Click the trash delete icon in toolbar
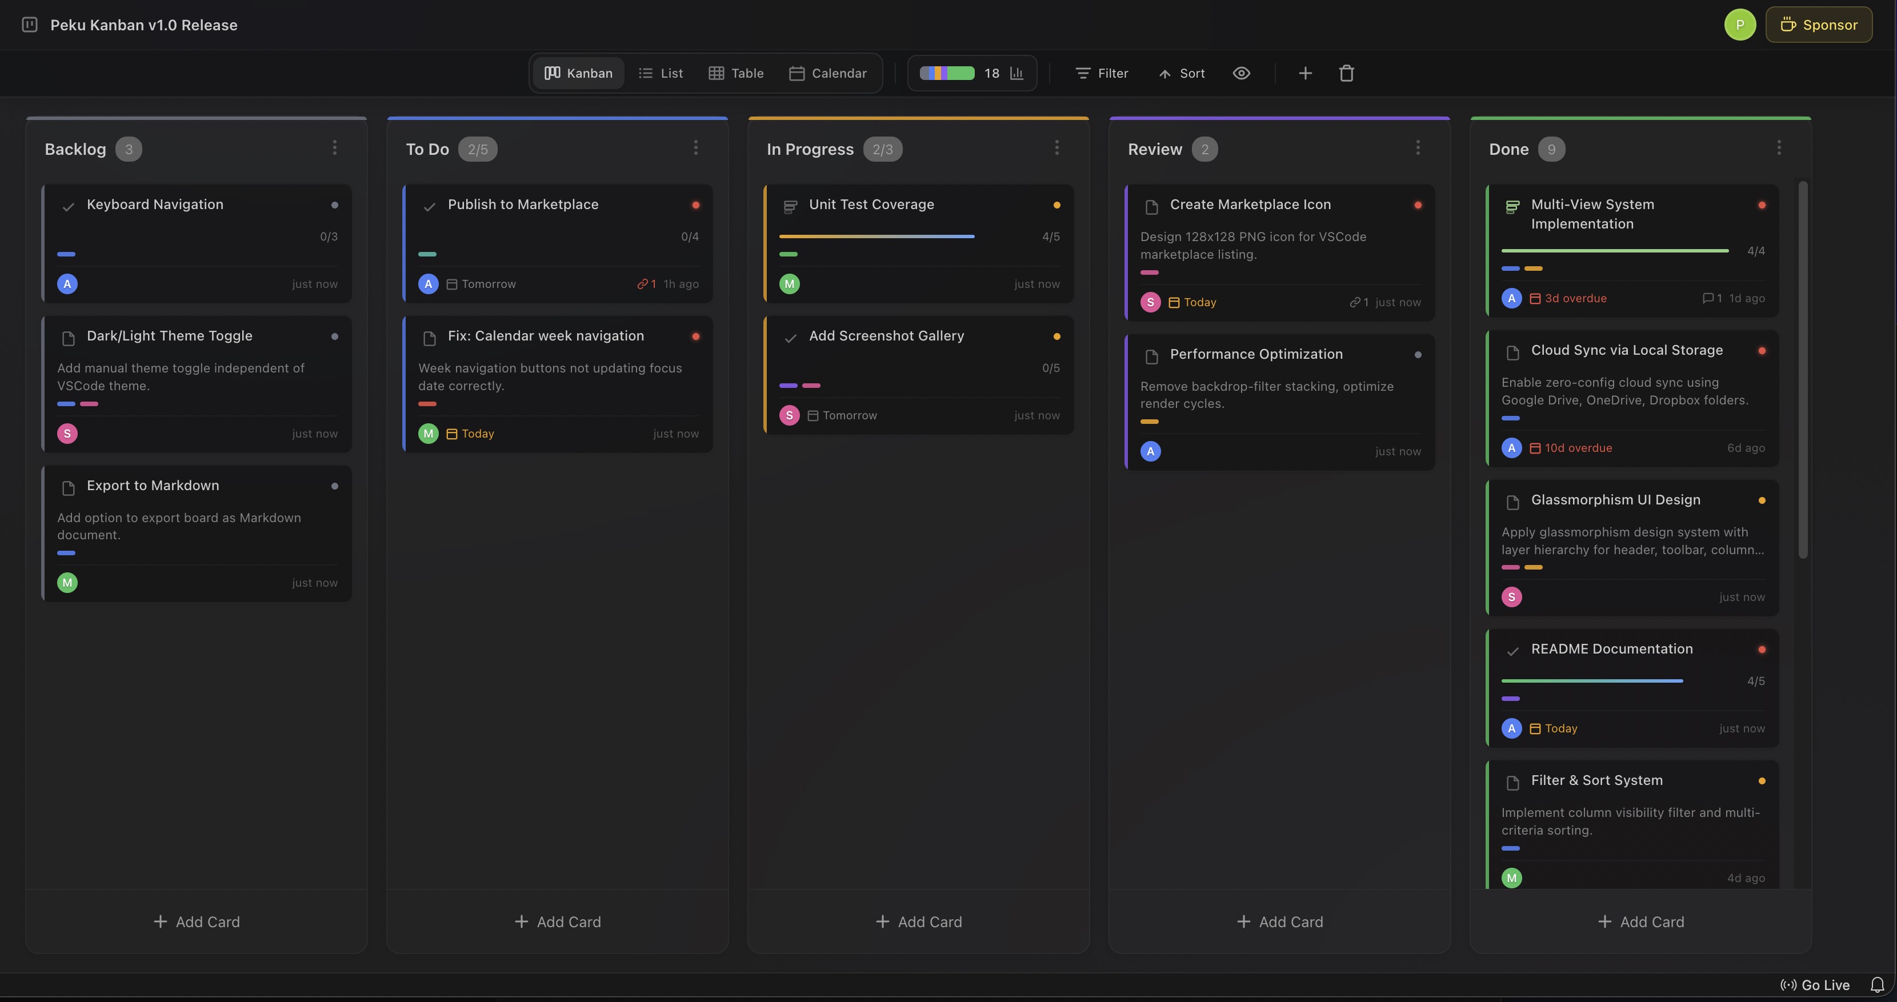 [1346, 73]
